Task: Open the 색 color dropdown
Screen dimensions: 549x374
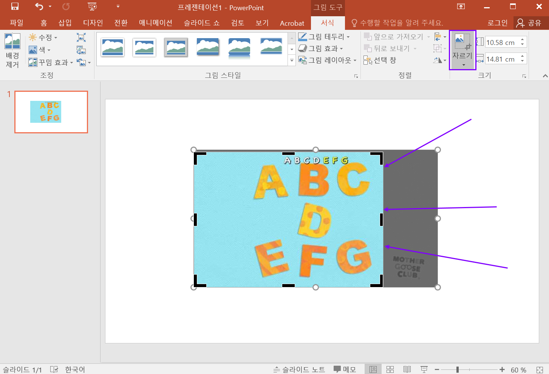Action: coord(40,50)
